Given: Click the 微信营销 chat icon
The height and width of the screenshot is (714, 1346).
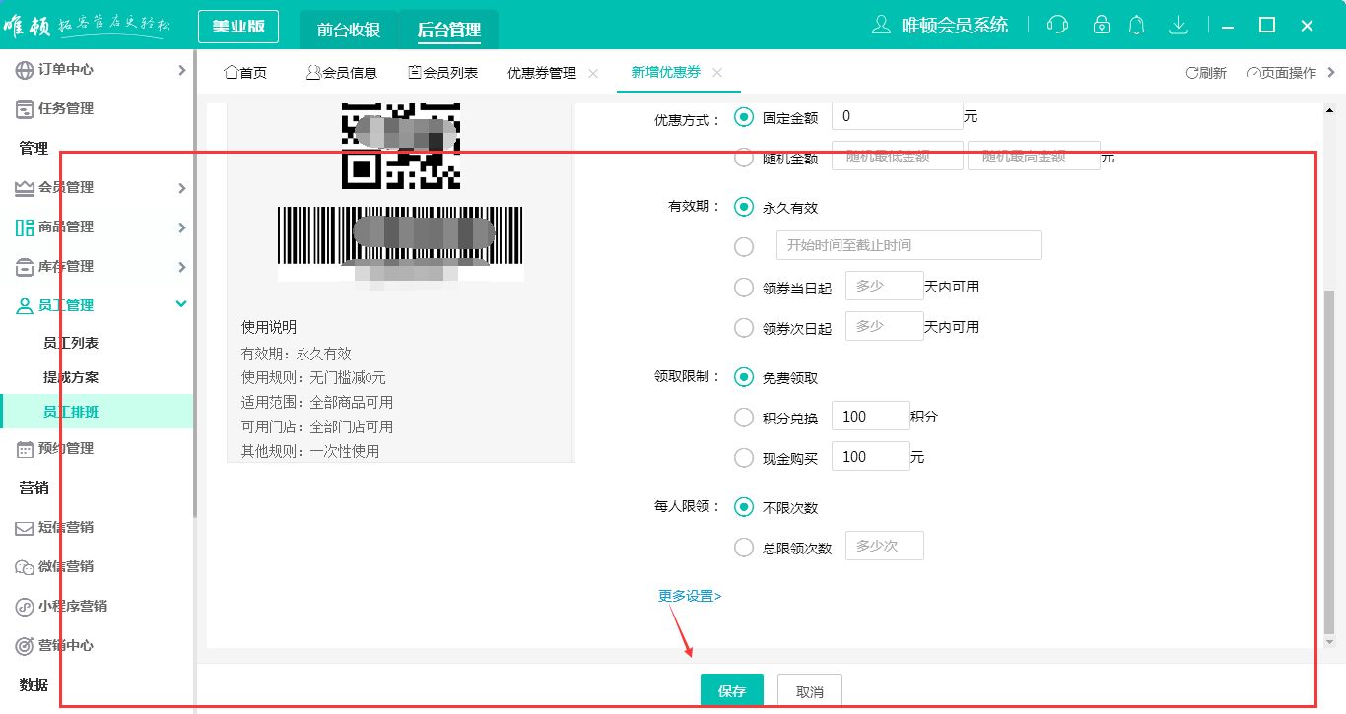Looking at the screenshot, I should pyautogui.click(x=25, y=567).
